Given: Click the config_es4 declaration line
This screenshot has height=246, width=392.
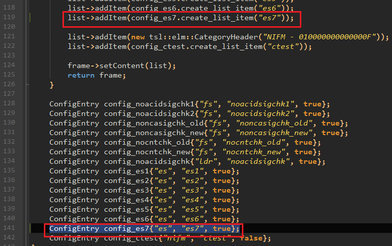Looking at the screenshot, I should (x=144, y=200).
